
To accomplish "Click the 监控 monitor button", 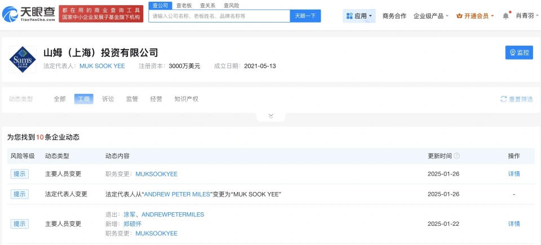I will pyautogui.click(x=519, y=52).
